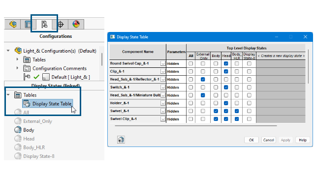The height and width of the screenshot is (177, 315).
Task: Check the All box for Switch_&-1
Action: click(x=191, y=88)
